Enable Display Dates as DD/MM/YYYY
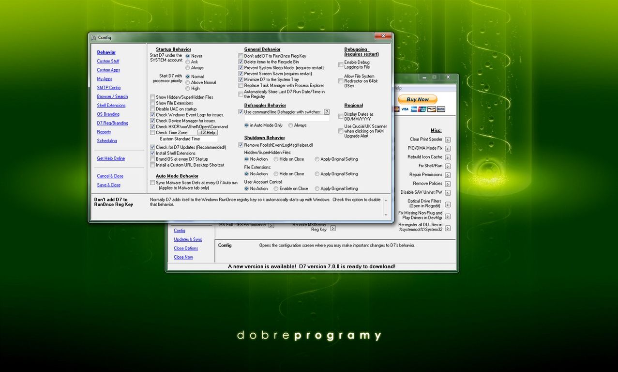 (341, 116)
